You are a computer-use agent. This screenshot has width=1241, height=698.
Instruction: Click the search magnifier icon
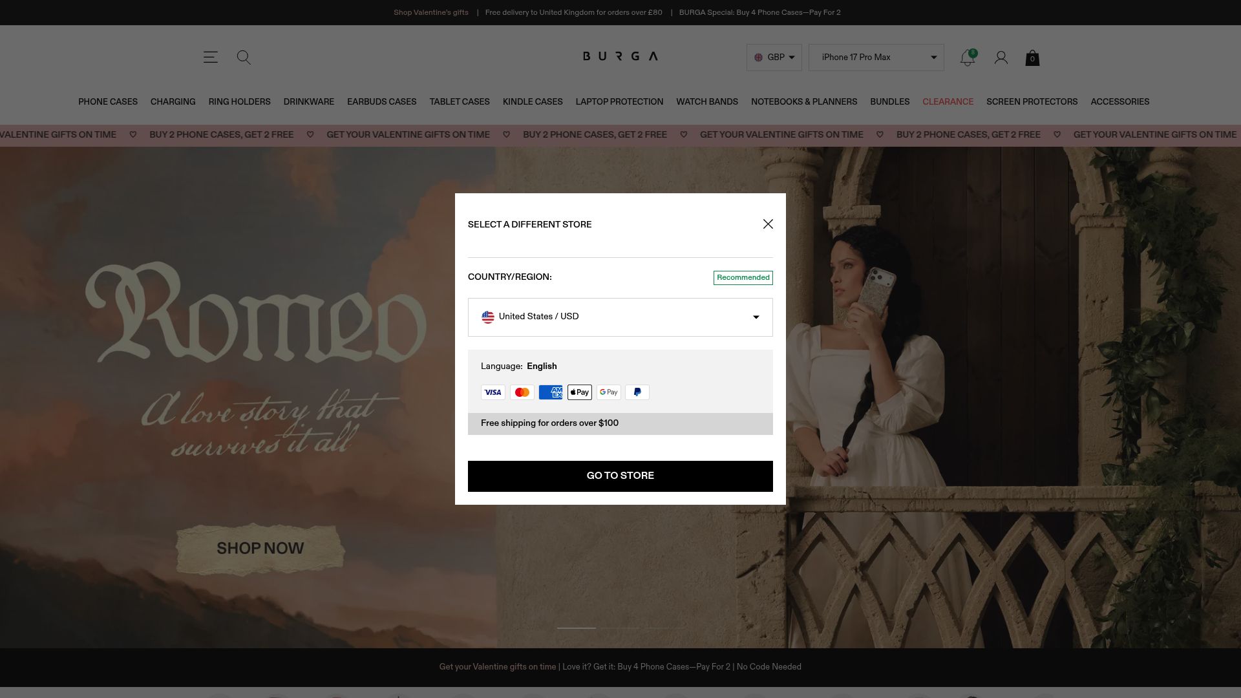(244, 58)
